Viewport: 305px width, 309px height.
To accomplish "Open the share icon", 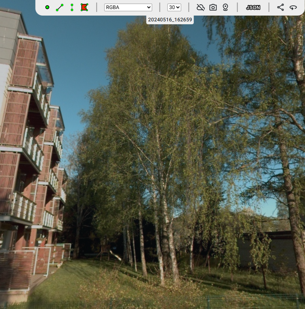I will click(280, 7).
